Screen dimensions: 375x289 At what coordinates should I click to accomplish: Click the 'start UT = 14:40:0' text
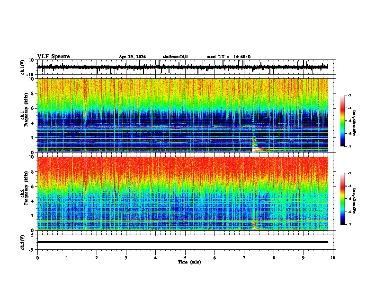click(229, 57)
